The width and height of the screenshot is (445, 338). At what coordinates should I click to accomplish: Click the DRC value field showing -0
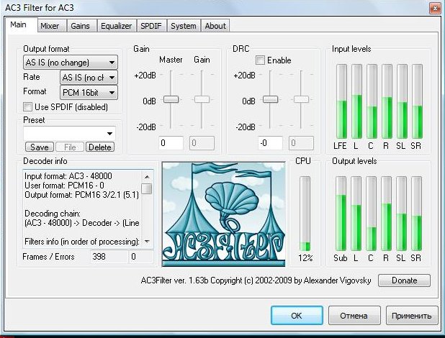(270, 143)
